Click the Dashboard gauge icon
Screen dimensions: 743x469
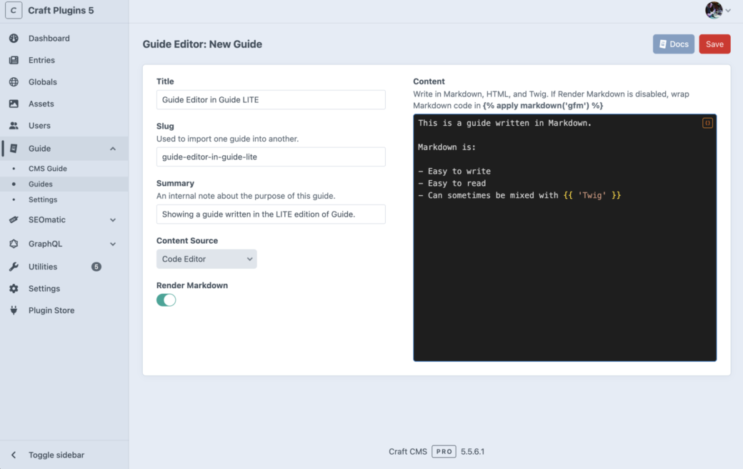(14, 39)
